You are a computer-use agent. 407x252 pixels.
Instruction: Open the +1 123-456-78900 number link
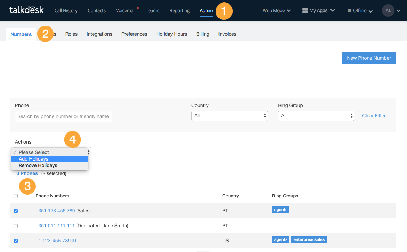(56, 241)
